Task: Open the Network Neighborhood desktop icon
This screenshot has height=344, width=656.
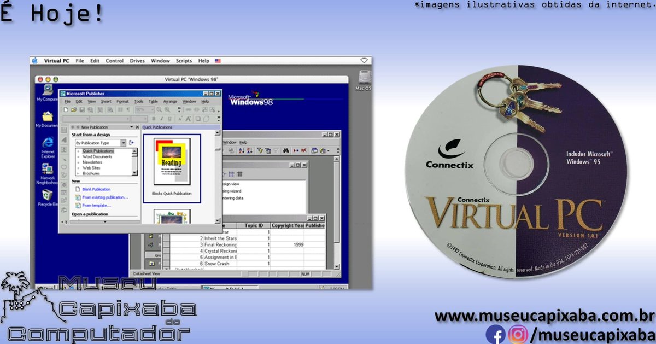Action: click(48, 173)
